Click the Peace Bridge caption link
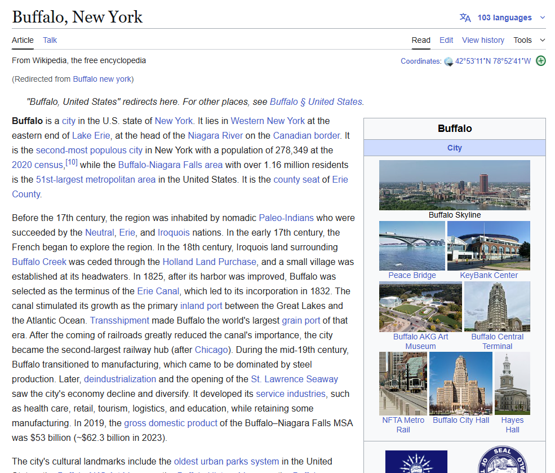Screen dimensions: 555x473 click(412, 276)
